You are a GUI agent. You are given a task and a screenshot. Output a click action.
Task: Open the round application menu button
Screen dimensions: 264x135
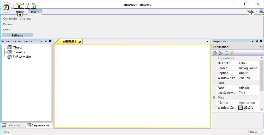[x=6, y=7]
